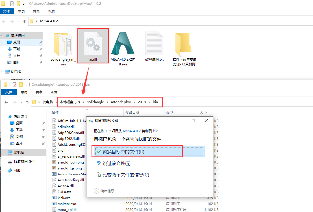
Task: Open recent locations dropdown in bin window
Action: 21,102
